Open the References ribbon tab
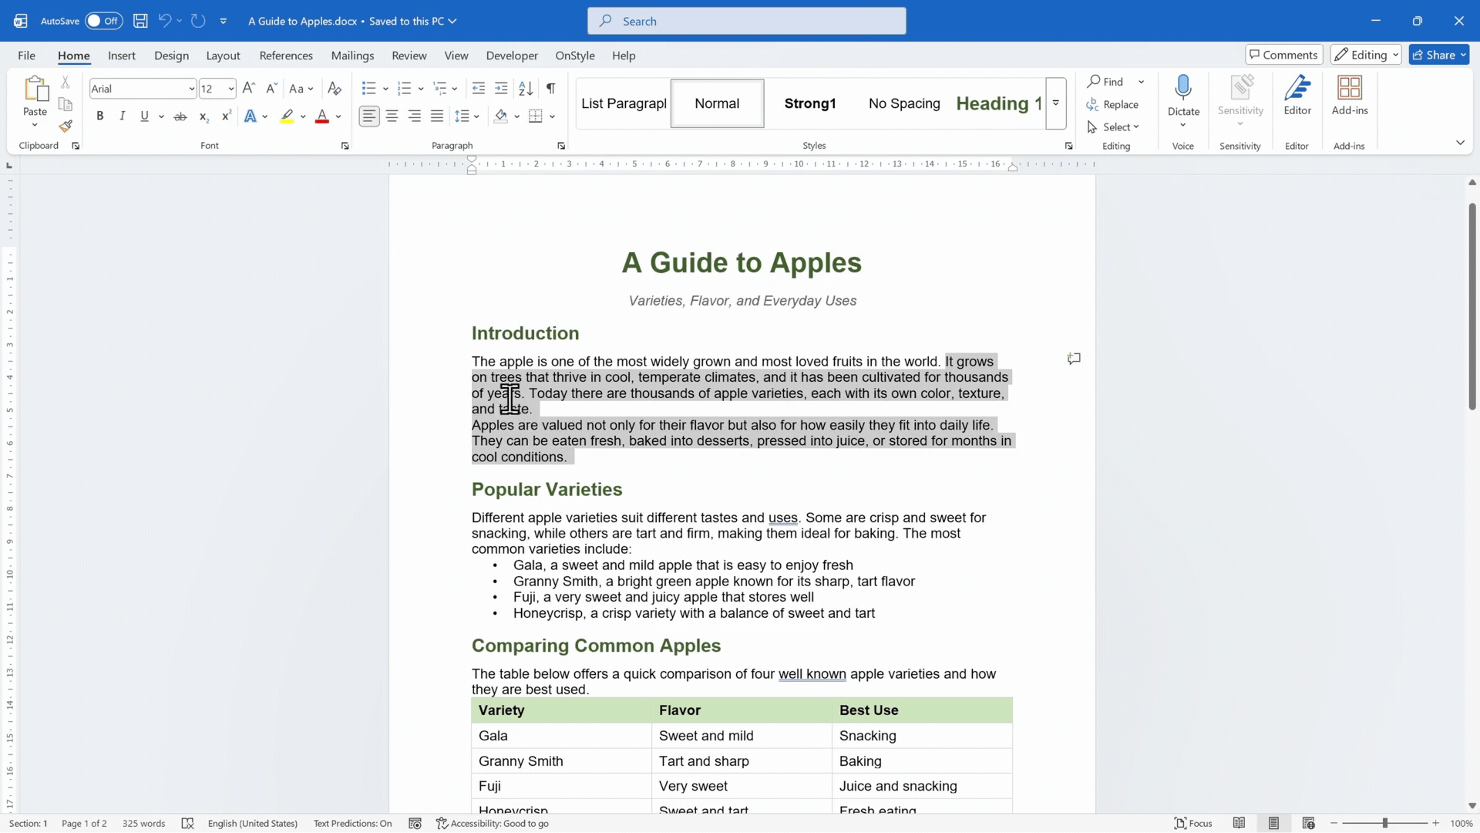 286,56
